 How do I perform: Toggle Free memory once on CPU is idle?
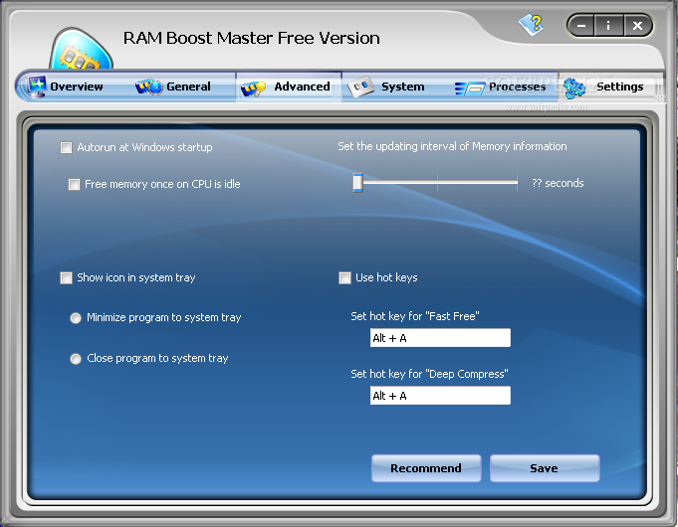click(74, 185)
